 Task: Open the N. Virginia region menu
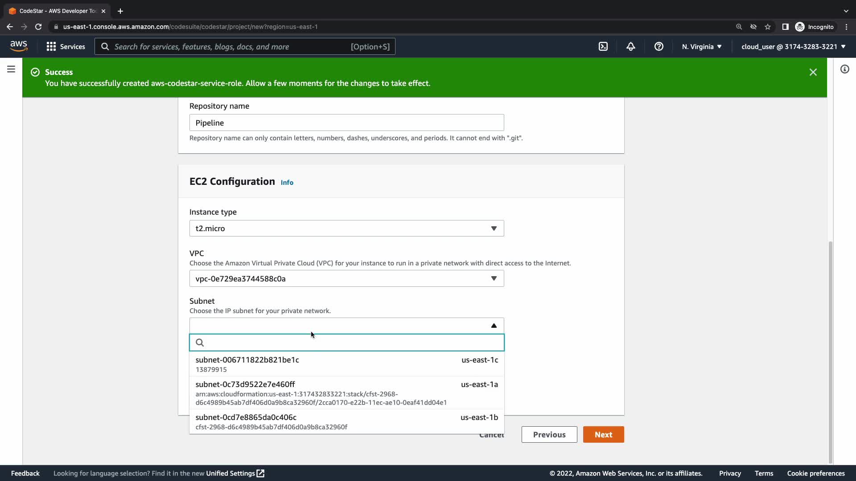pyautogui.click(x=701, y=46)
